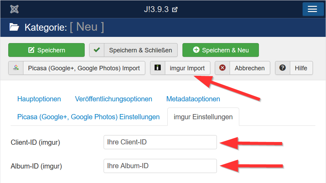Click the plus icon on Speichern & Neu
The image size is (326, 183).
click(196, 50)
